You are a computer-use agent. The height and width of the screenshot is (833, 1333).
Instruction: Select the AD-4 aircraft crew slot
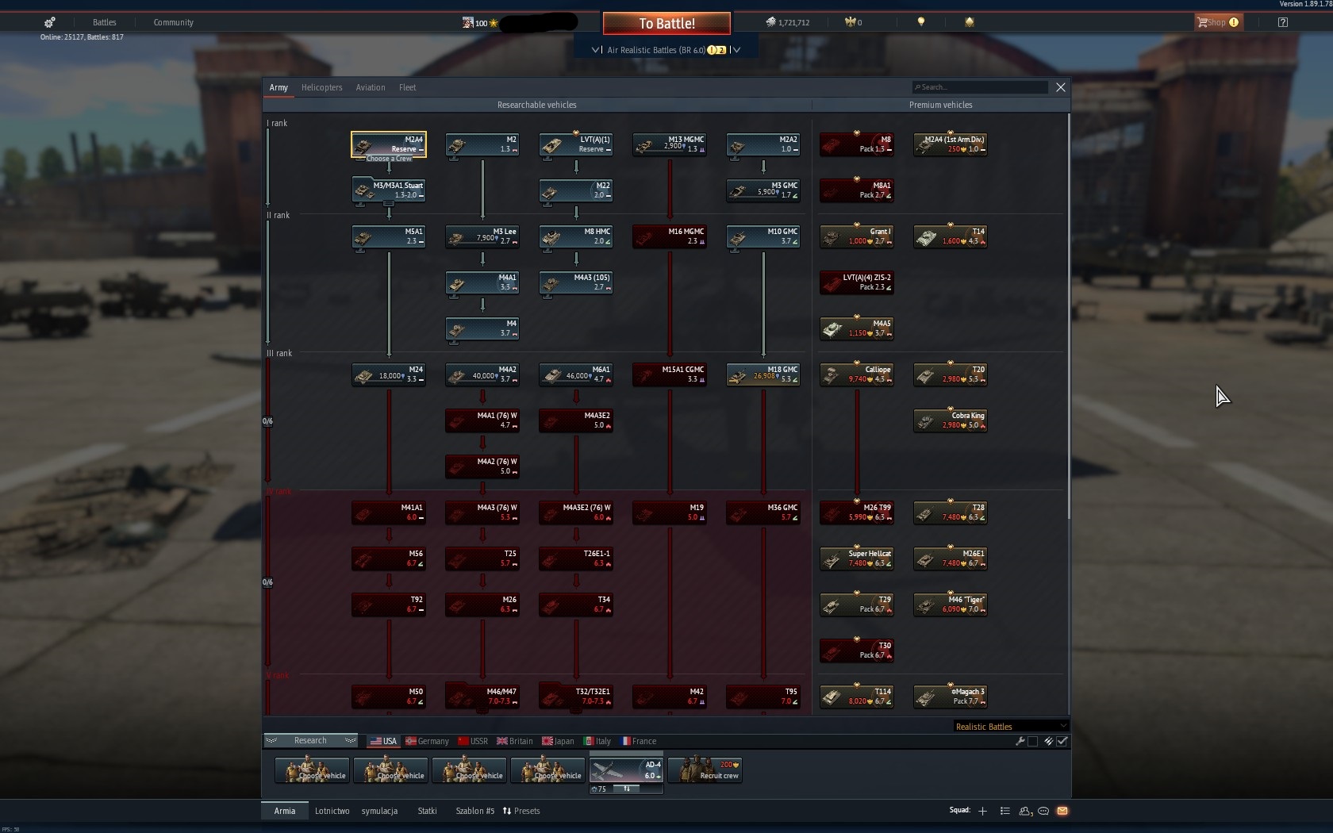coord(626,770)
